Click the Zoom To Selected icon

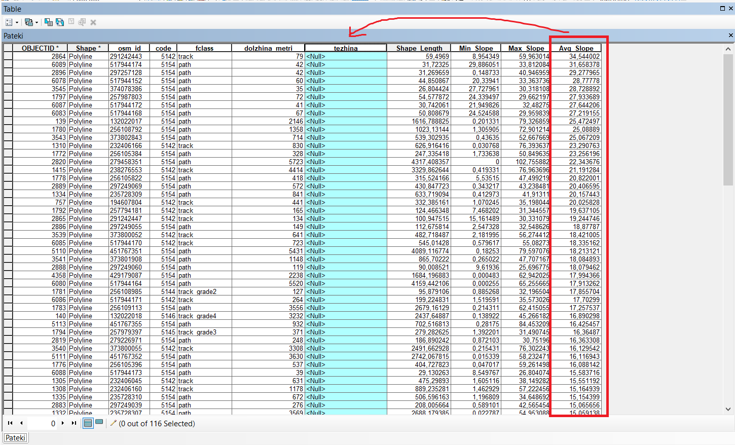coord(82,22)
